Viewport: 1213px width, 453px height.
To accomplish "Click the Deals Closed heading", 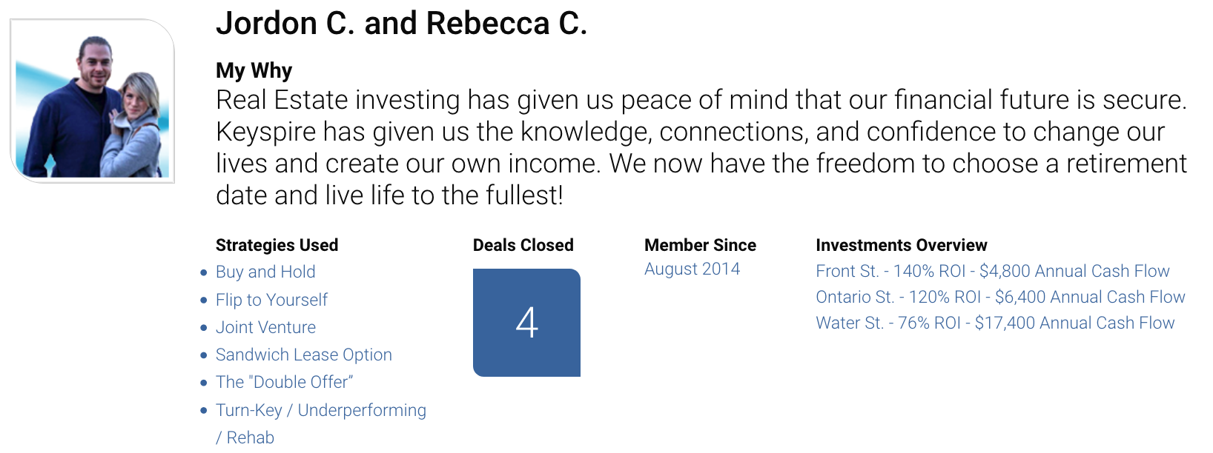I will [x=523, y=245].
